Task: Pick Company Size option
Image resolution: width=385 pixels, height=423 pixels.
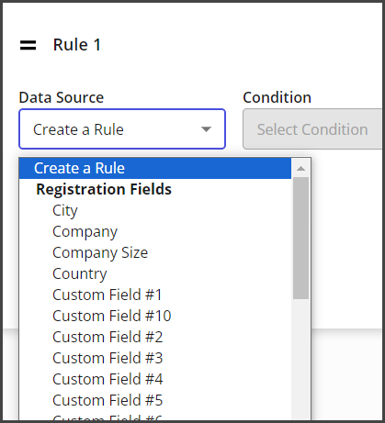Action: pos(155,252)
